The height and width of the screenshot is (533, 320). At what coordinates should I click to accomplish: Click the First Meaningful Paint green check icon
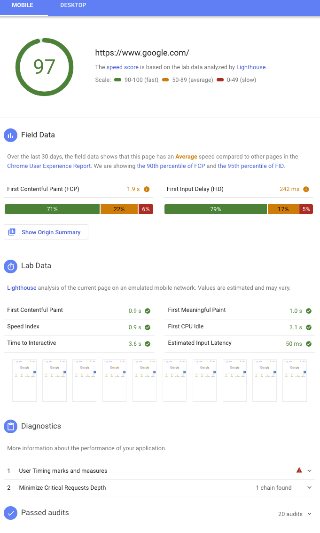[x=309, y=311]
